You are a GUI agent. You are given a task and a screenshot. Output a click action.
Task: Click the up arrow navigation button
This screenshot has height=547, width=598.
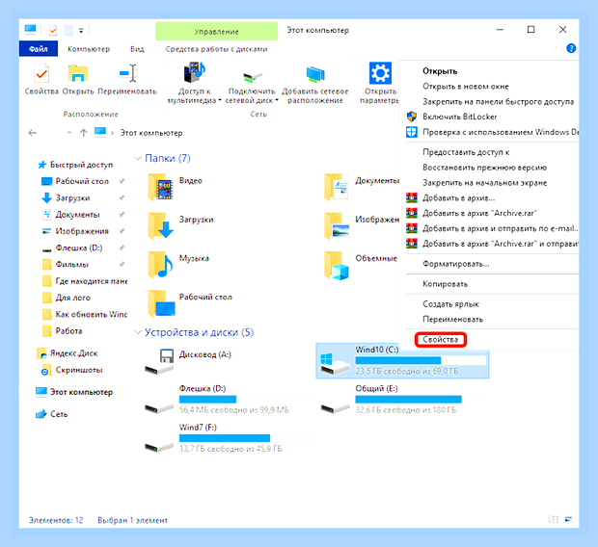(x=84, y=133)
